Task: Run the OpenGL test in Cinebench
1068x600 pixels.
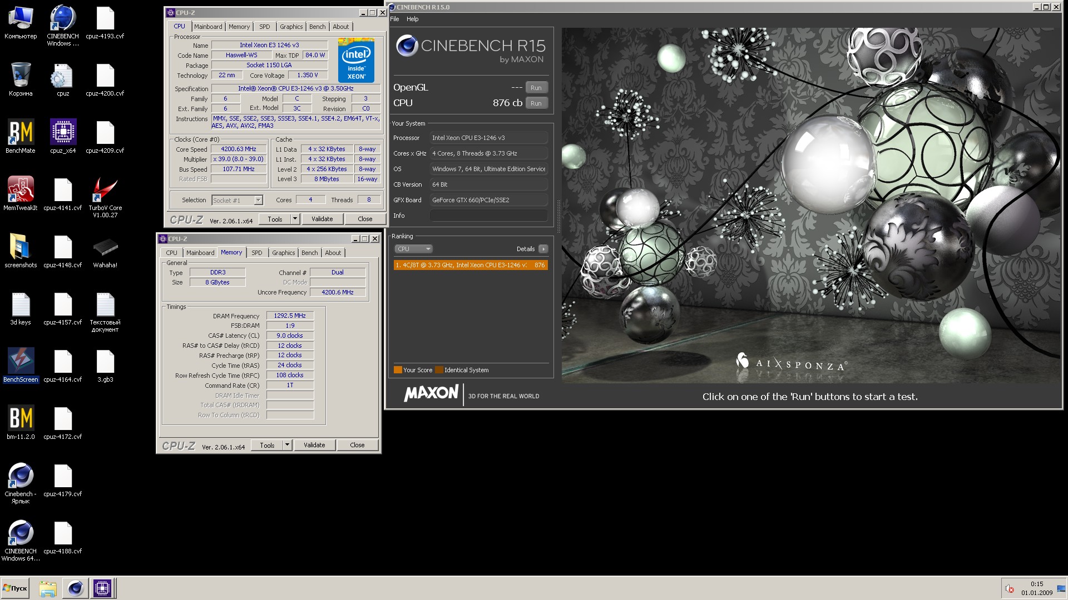Action: (x=536, y=88)
